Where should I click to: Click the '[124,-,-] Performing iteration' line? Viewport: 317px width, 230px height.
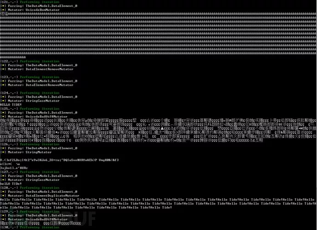[x=30, y=93]
